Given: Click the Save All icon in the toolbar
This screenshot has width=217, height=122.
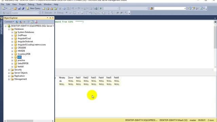Looking at the screenshot, I should coord(23,8).
